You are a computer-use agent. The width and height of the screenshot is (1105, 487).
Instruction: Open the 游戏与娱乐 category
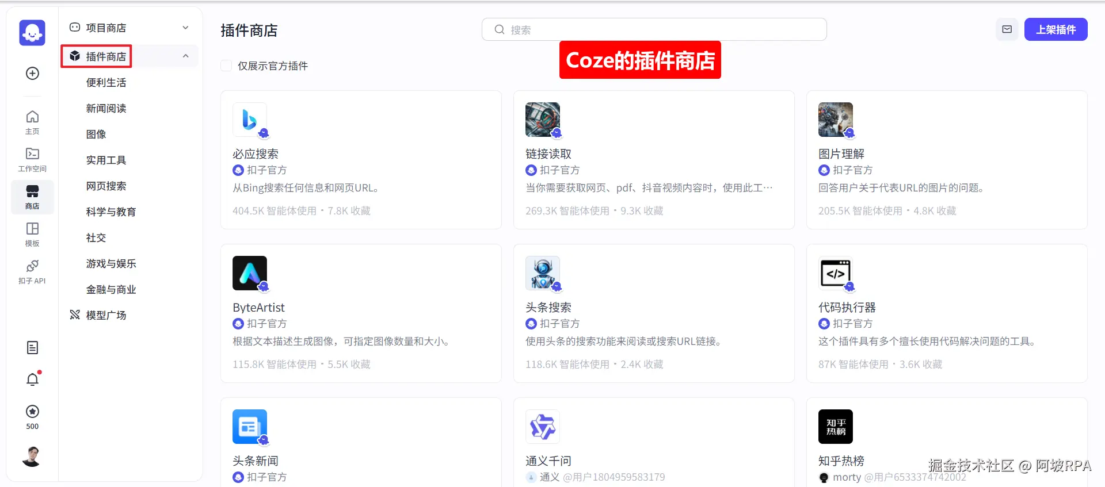point(111,263)
